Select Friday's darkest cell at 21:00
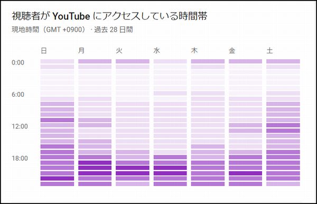This screenshot has height=204, width=317. [245, 173]
